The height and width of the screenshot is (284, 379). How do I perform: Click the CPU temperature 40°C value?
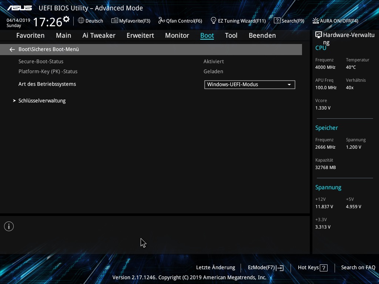[x=351, y=67]
